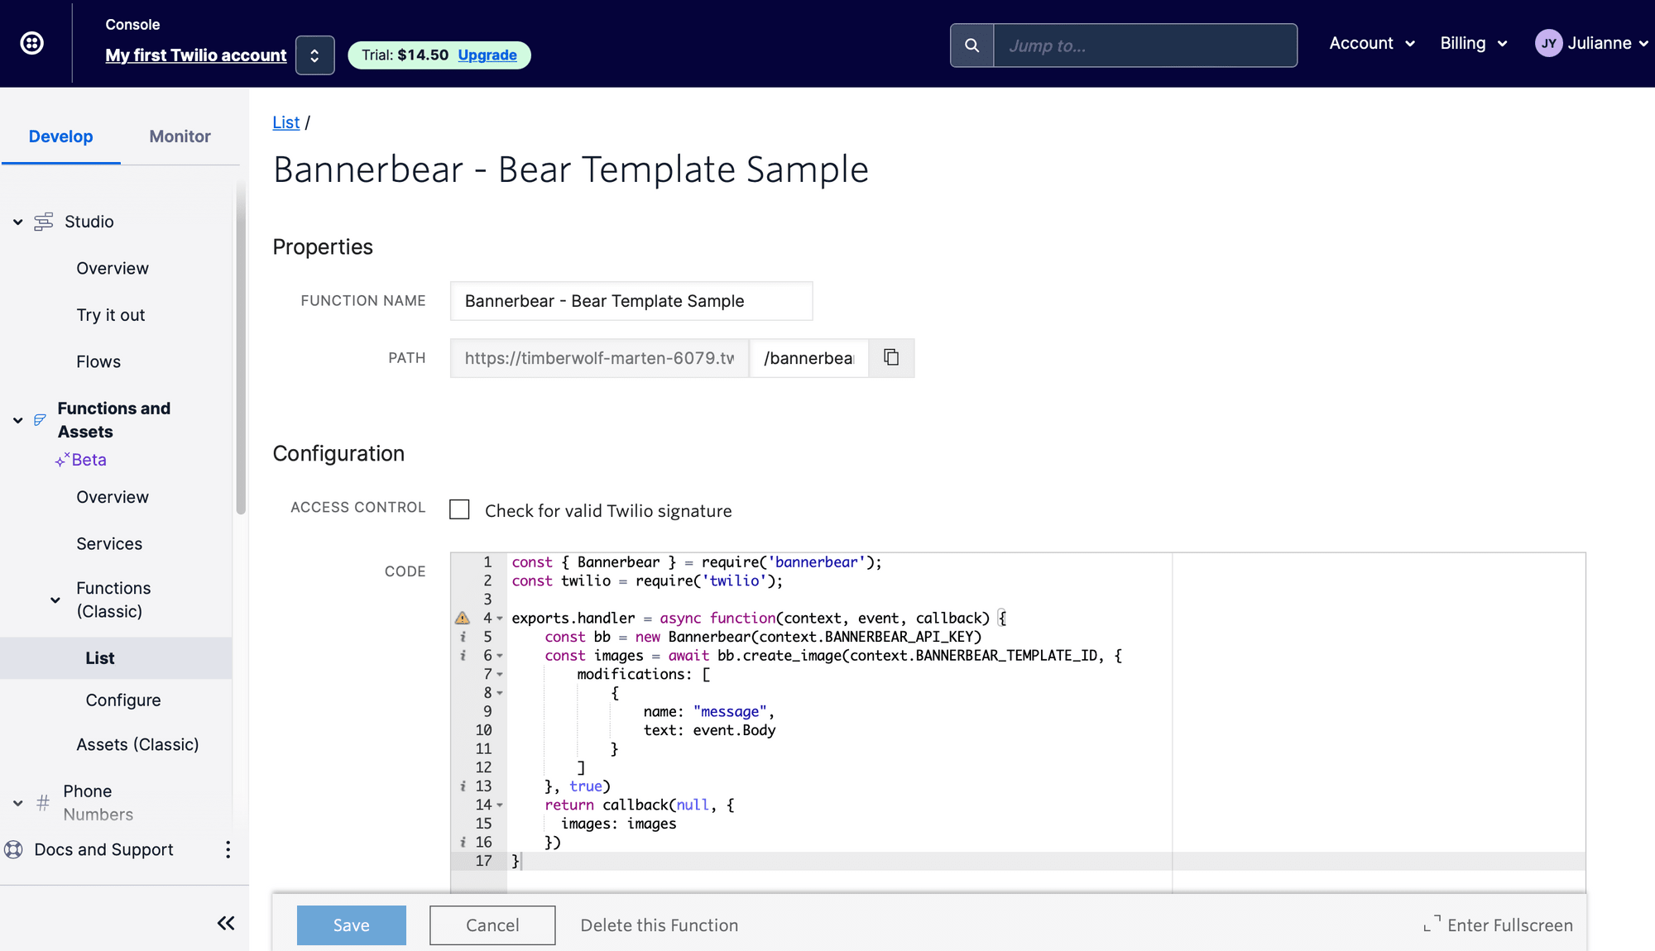Open Studio Overview
Image resolution: width=1655 pixels, height=951 pixels.
tap(113, 268)
